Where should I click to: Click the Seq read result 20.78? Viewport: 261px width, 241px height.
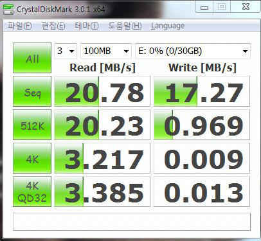[102, 91]
